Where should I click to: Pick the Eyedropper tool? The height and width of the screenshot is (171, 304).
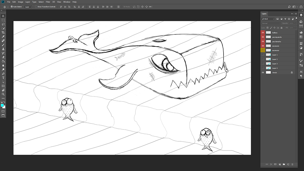pos(3,37)
